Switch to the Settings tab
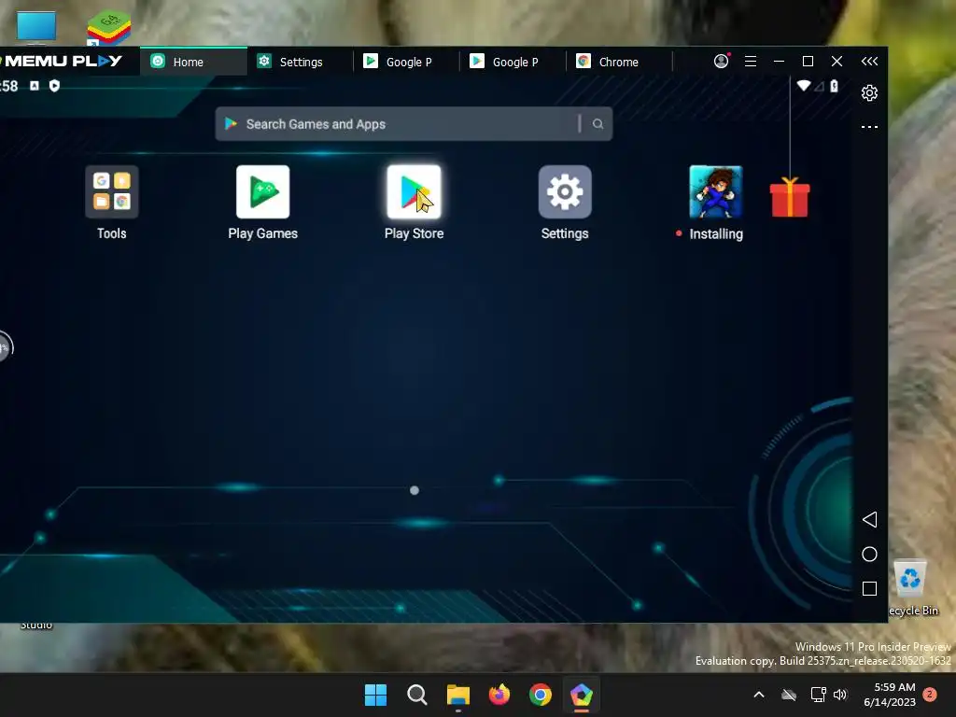956x717 pixels. tap(300, 61)
